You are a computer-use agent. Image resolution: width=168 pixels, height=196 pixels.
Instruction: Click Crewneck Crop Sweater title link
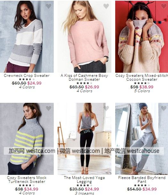pyautogui.click(x=27, y=76)
